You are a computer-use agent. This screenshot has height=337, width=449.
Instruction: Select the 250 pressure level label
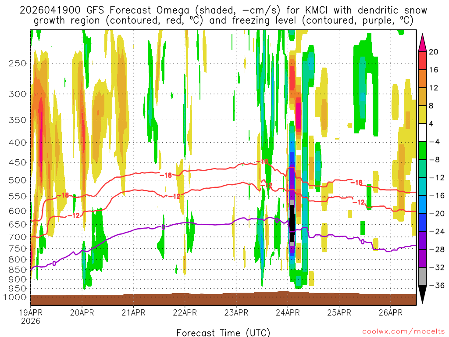pyautogui.click(x=18, y=63)
